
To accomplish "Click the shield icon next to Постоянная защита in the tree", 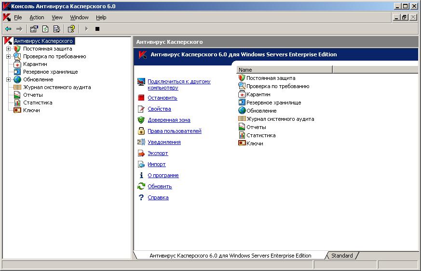I will [x=17, y=49].
